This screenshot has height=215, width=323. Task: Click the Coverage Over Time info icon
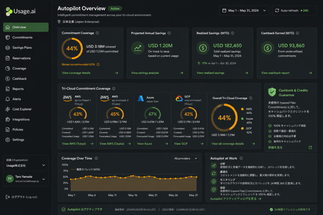pyautogui.click(x=96, y=158)
